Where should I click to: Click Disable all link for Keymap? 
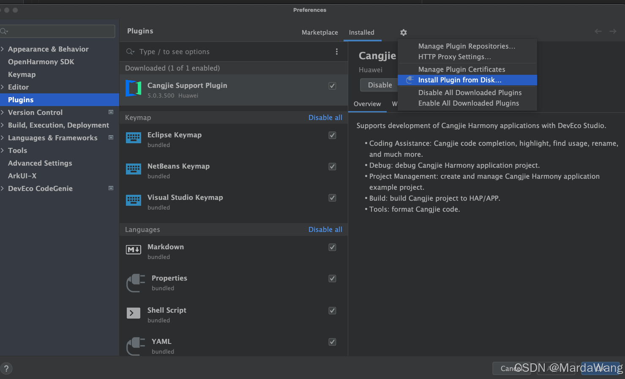click(x=325, y=117)
